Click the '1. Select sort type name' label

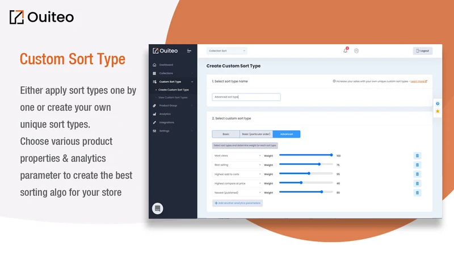[230, 81]
